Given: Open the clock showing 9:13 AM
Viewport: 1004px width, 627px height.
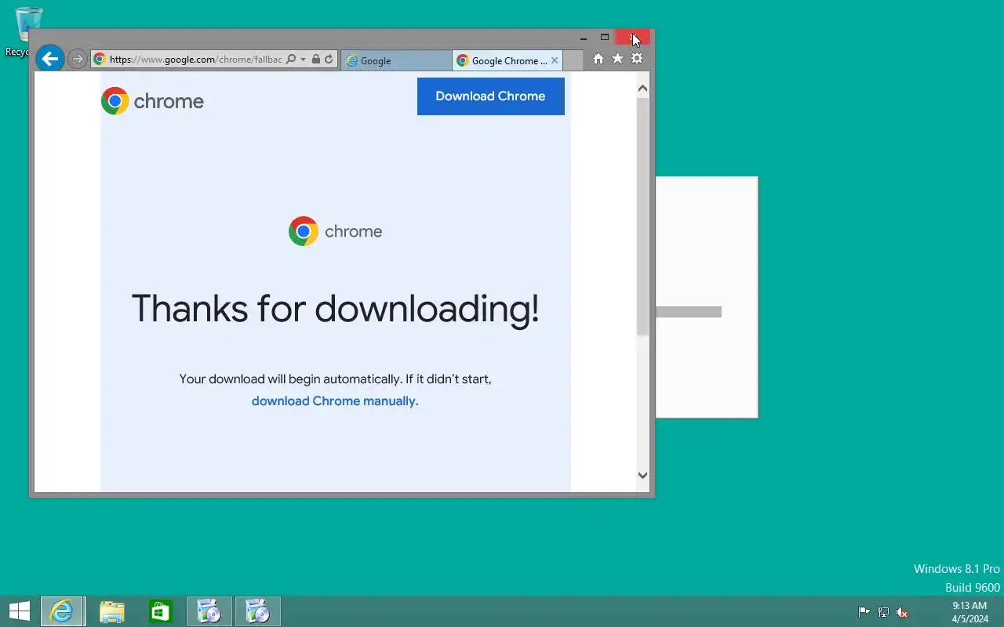Looking at the screenshot, I should point(969,612).
